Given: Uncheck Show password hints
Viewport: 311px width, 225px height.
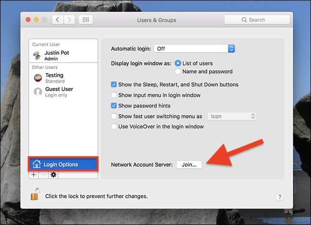Looking at the screenshot, I should (x=114, y=106).
